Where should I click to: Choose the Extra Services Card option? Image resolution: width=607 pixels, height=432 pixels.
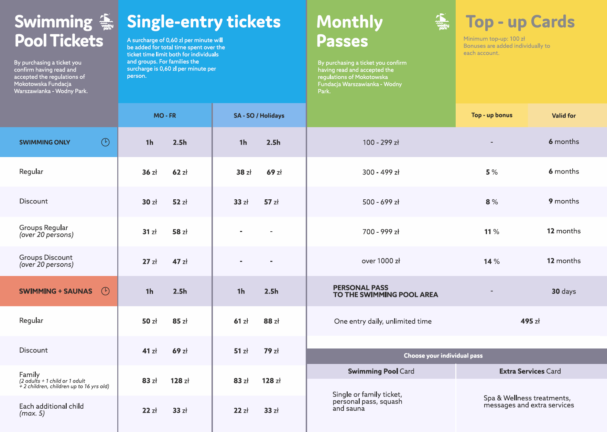click(x=530, y=371)
